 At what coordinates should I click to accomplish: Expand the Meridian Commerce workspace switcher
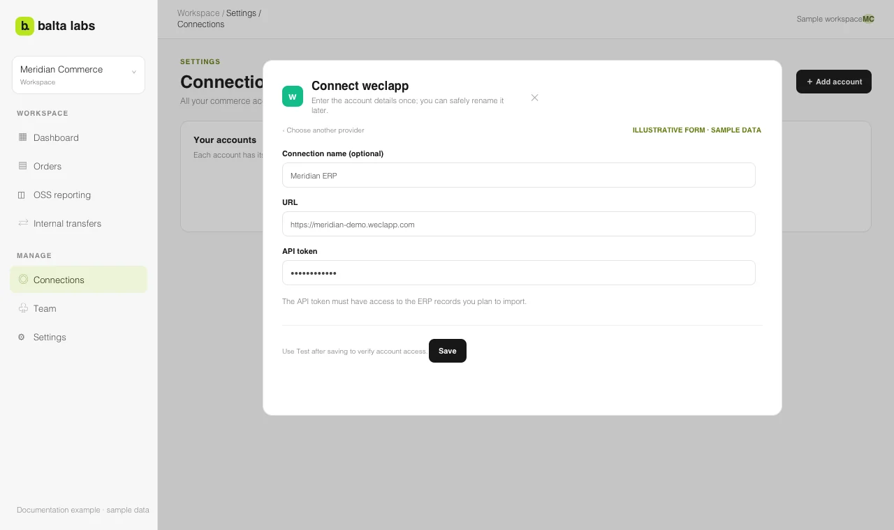pyautogui.click(x=78, y=75)
